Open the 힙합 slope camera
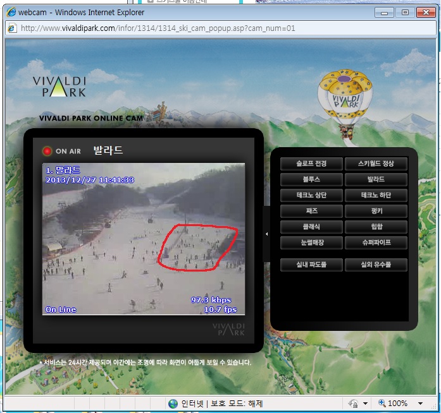Screen dimensions: 441x413 (376, 227)
